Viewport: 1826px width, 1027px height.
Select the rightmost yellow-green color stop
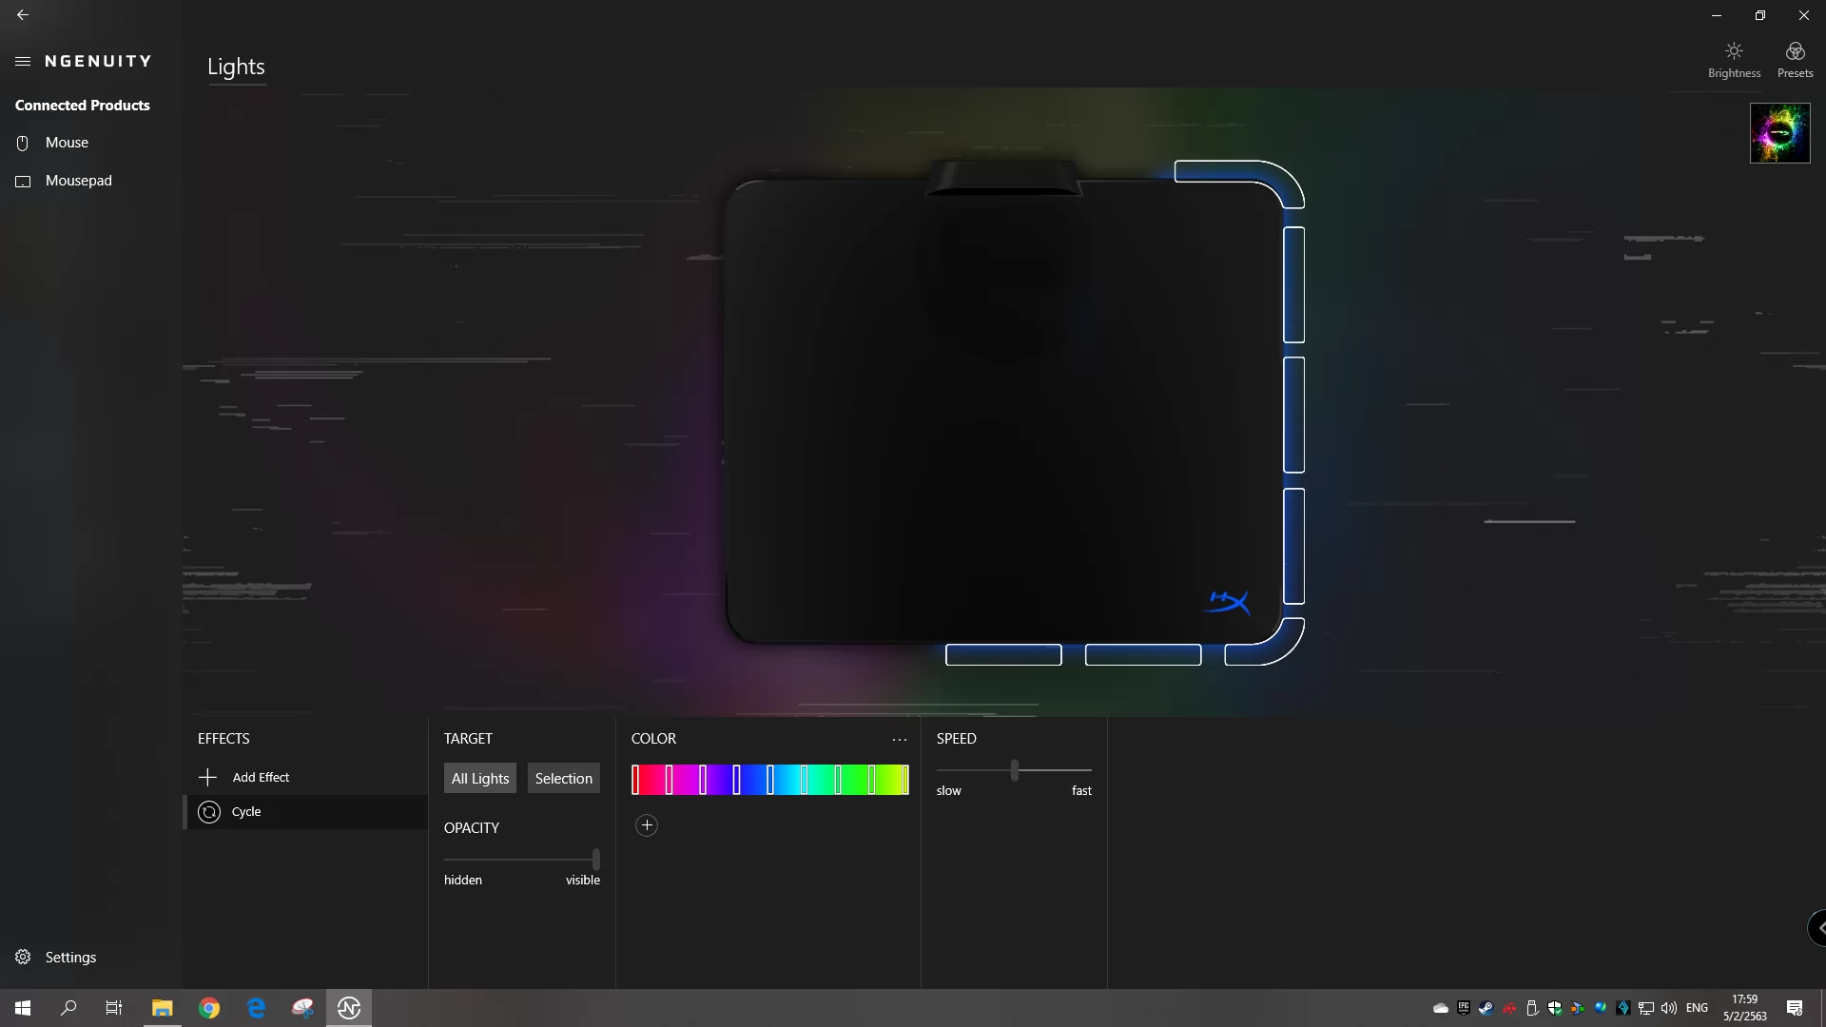pos(905,780)
